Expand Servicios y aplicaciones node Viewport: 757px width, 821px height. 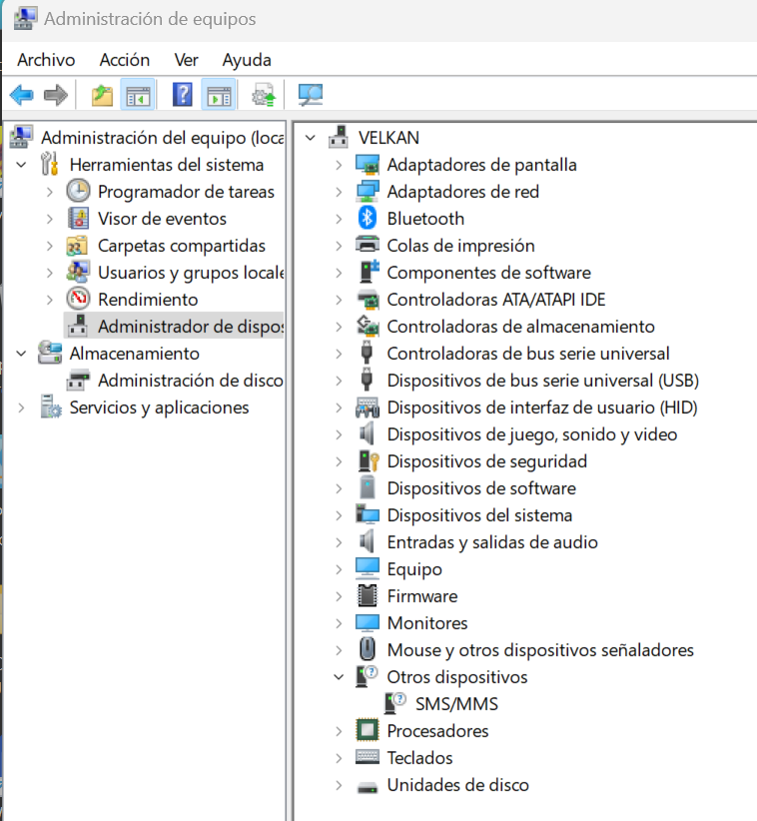[x=21, y=408]
